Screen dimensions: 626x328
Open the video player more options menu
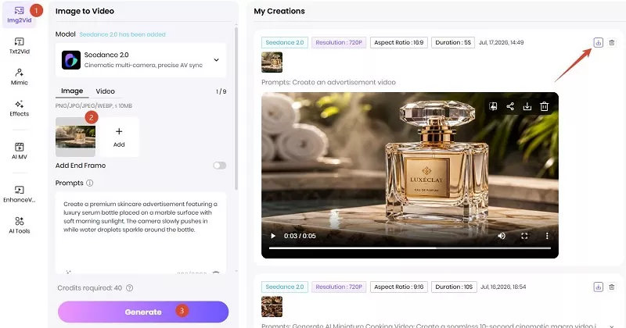click(547, 236)
